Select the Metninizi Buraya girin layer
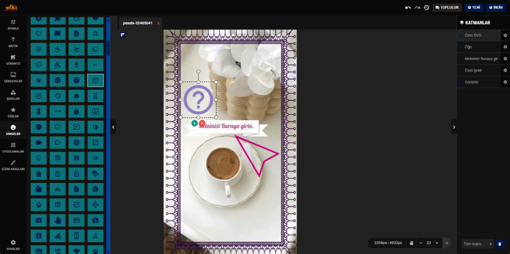The height and width of the screenshot is (254, 510). pyautogui.click(x=479, y=59)
